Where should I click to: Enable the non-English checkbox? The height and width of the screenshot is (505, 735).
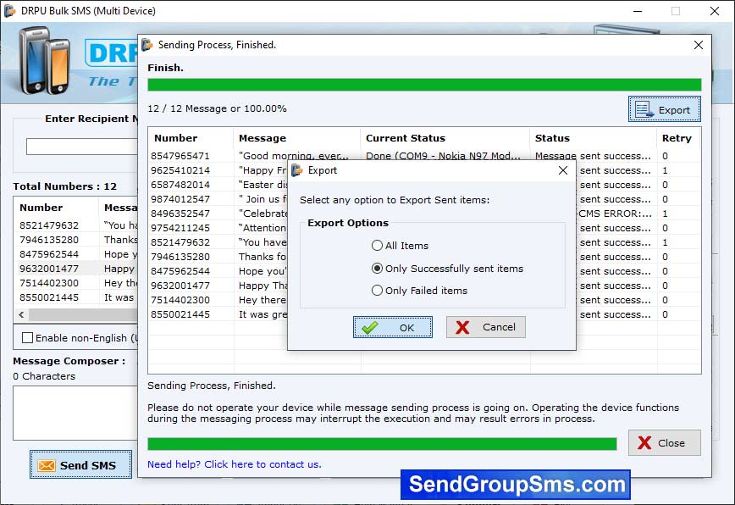(x=28, y=338)
